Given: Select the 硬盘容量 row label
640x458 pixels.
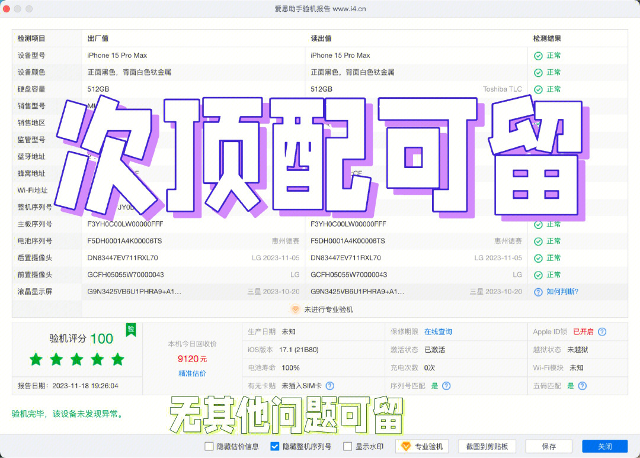Looking at the screenshot, I should pyautogui.click(x=31, y=89).
